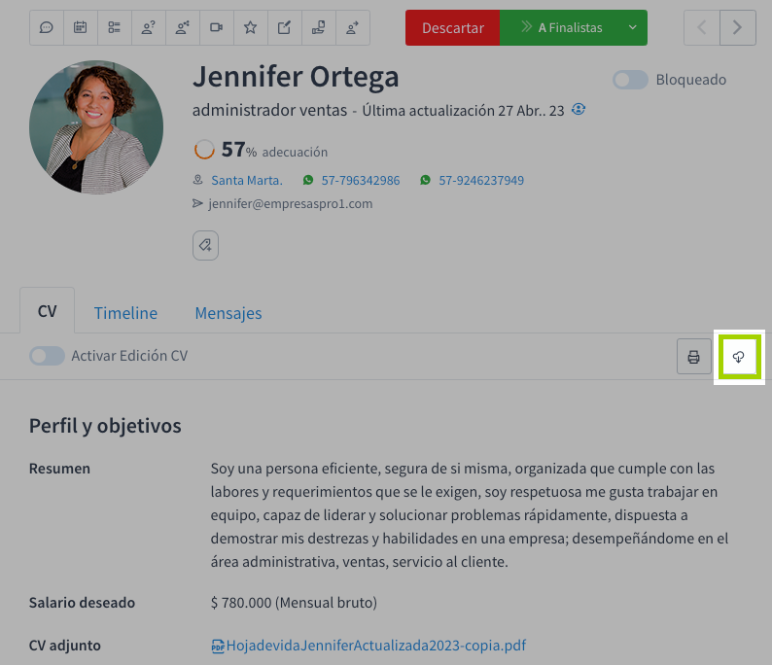Click the person with arrow icon
Viewport: 772px width, 665px height.
point(352,28)
